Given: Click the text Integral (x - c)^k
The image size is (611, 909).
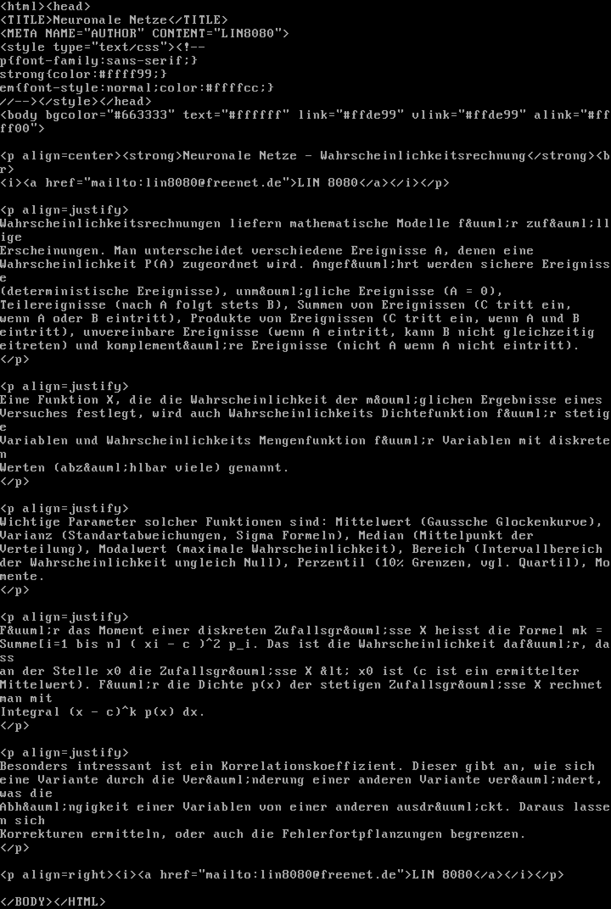Looking at the screenshot, I should tap(68, 712).
